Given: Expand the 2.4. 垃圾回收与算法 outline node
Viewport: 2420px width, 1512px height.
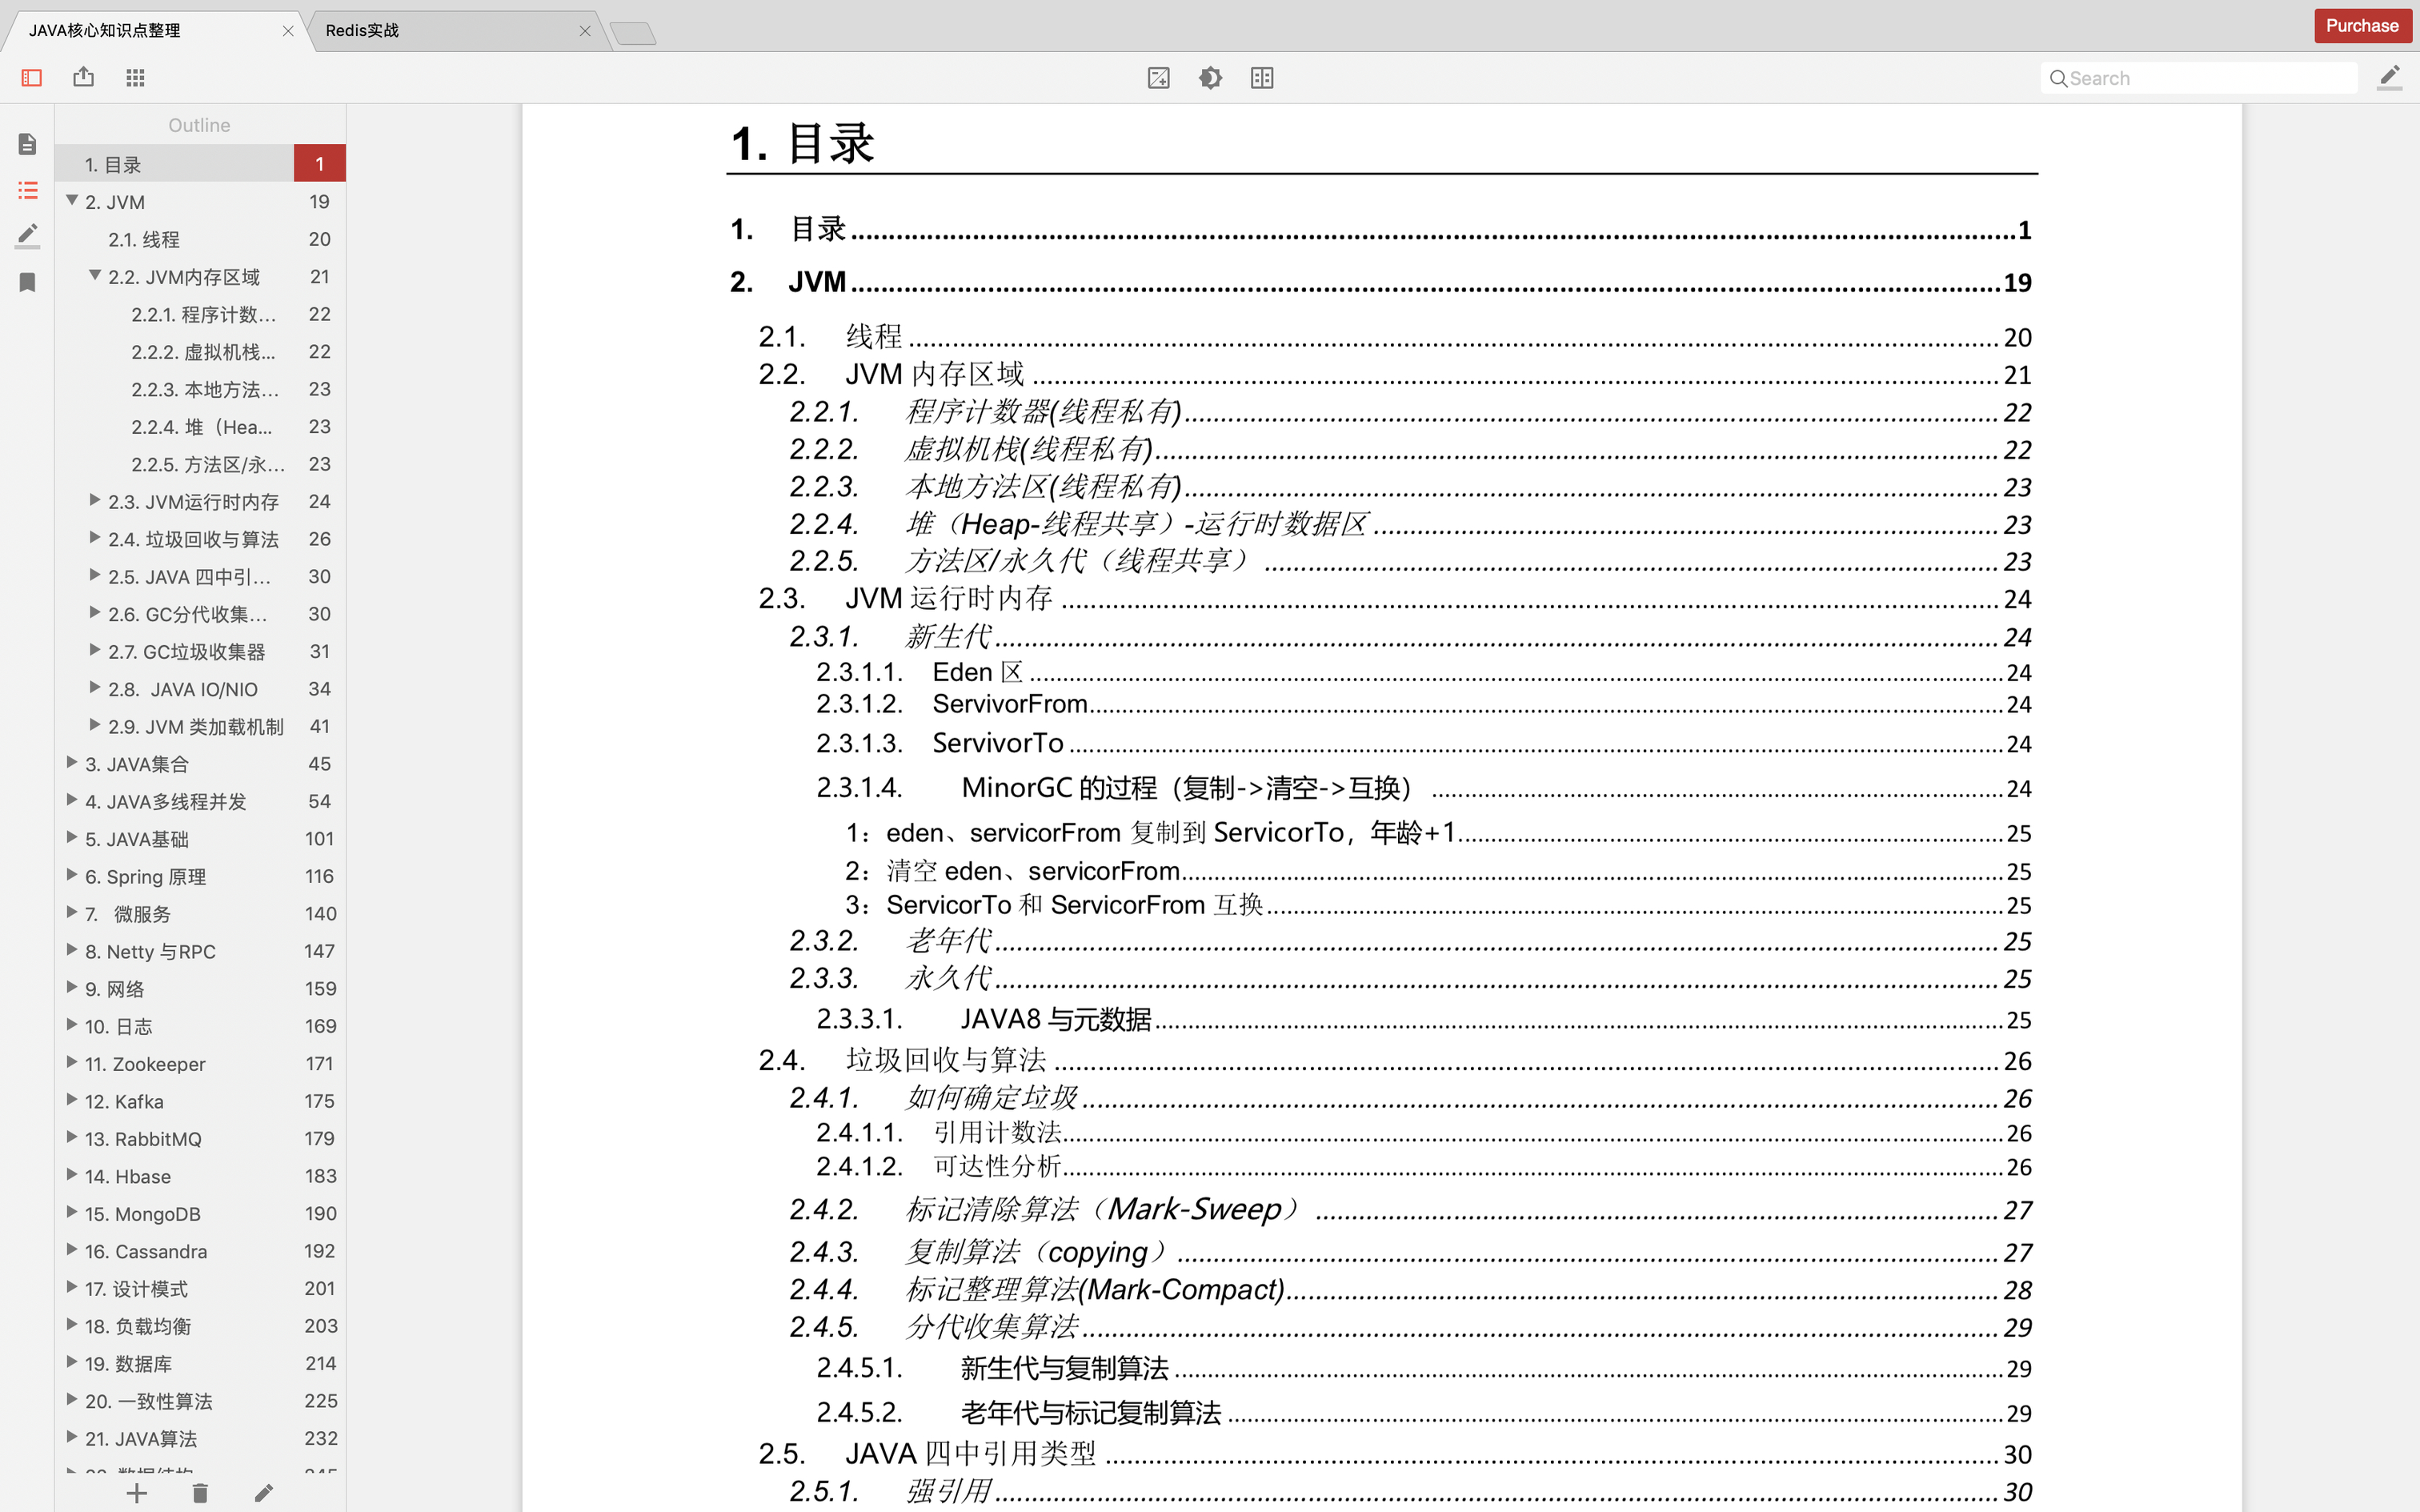Looking at the screenshot, I should tap(95, 538).
